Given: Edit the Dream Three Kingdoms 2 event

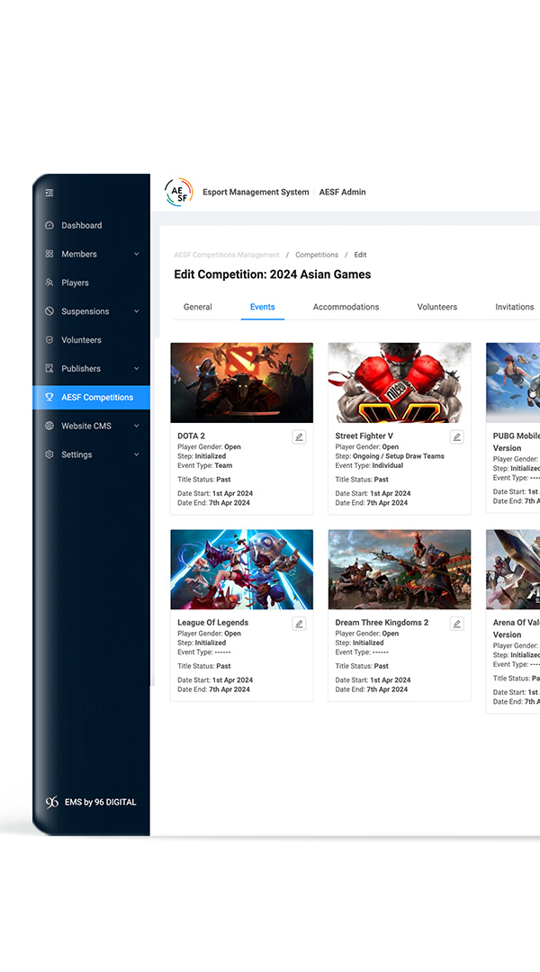Looking at the screenshot, I should coord(456,624).
